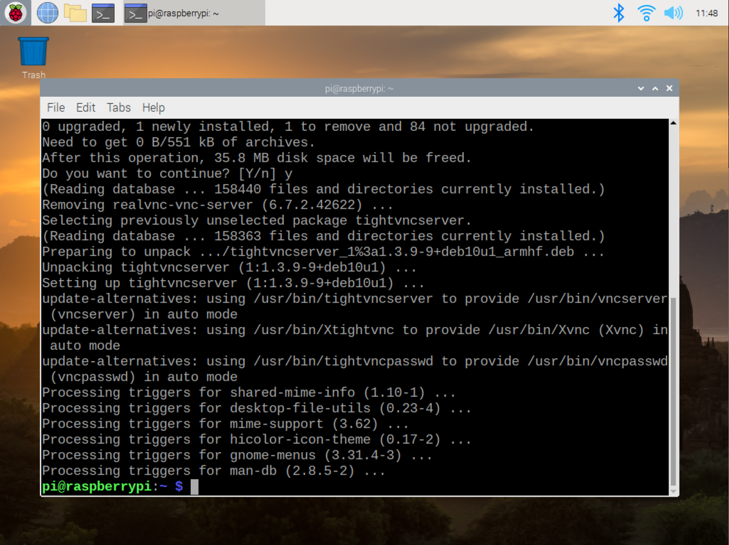Image resolution: width=729 pixels, height=545 pixels.
Task: Click the cursor block at the prompt
Action: tap(195, 487)
